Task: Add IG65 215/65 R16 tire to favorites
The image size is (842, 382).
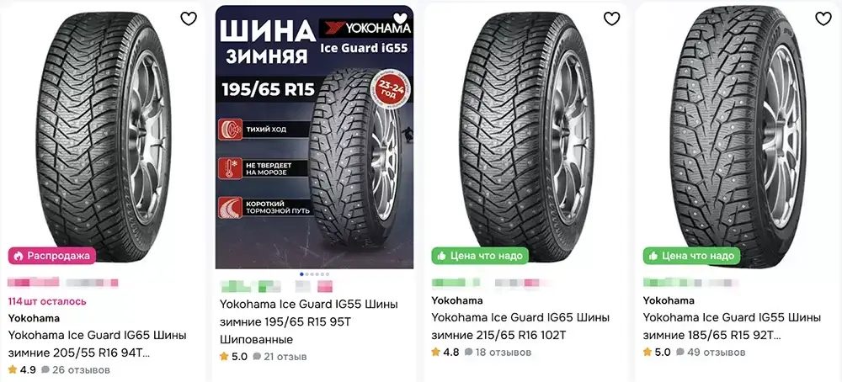Action: click(611, 19)
